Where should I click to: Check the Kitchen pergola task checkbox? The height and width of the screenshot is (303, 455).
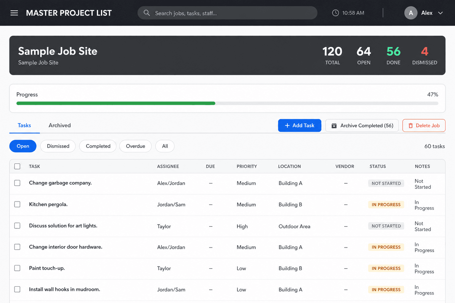pyautogui.click(x=17, y=204)
